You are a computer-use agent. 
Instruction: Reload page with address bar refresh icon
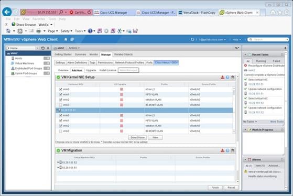click(x=89, y=13)
